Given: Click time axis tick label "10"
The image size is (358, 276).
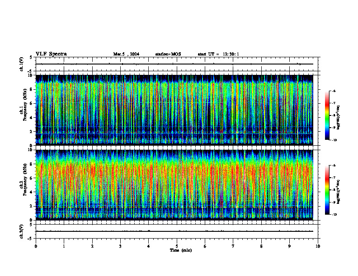Looking at the screenshot, I should [318, 246].
